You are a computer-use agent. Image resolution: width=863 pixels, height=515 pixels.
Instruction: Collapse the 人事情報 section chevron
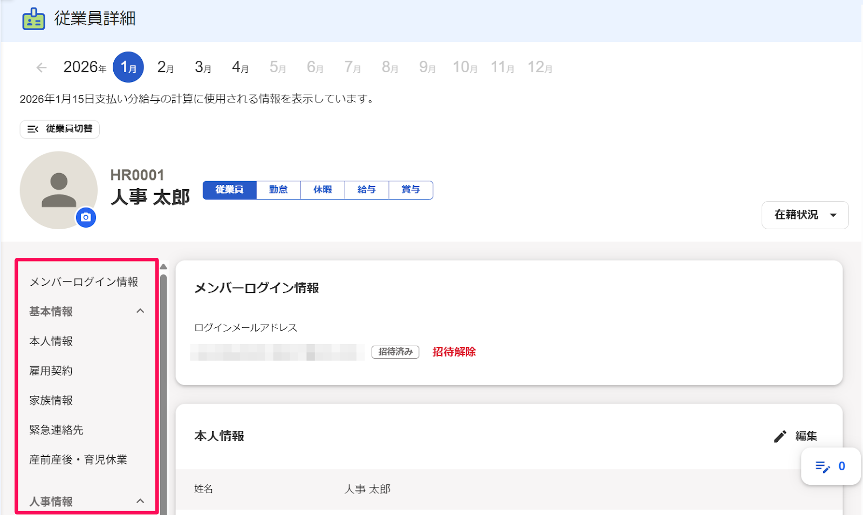[140, 502]
